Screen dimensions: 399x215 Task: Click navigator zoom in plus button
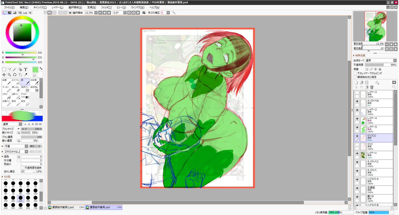391,44
